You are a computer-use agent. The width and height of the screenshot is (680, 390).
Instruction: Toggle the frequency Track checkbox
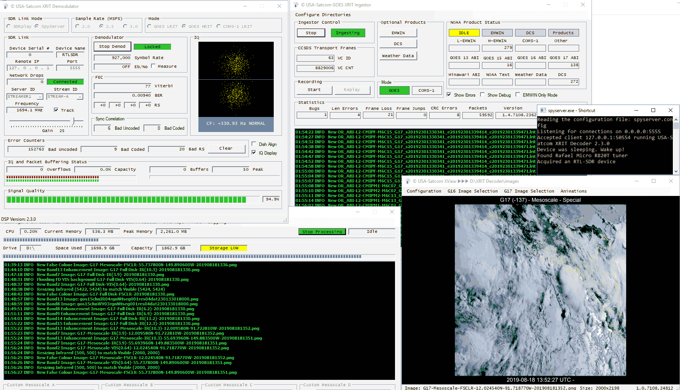point(56,110)
